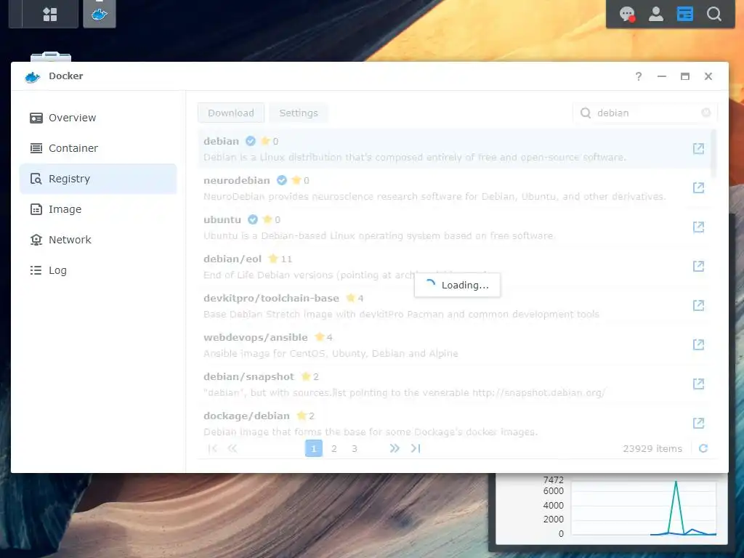Focus the registry search field containing debian
744x558 pixels.
(645, 113)
